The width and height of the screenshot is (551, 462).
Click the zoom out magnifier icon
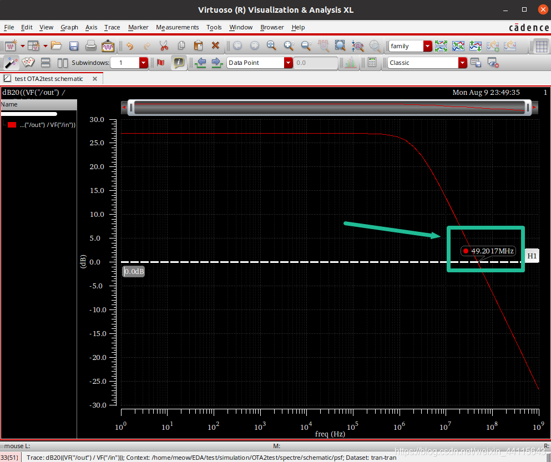pos(306,45)
